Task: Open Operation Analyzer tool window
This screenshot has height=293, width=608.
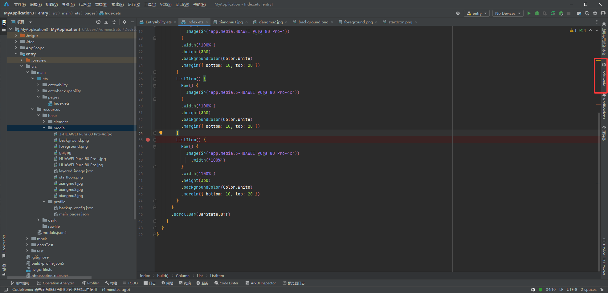Action: pos(55,283)
